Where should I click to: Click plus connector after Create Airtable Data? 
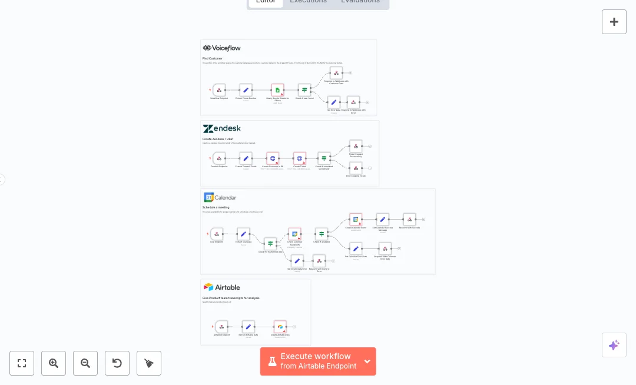[x=294, y=327]
